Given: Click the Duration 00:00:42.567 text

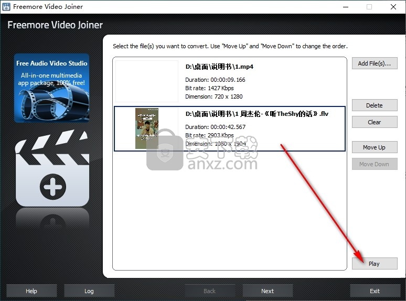Looking at the screenshot, I should click(216, 127).
